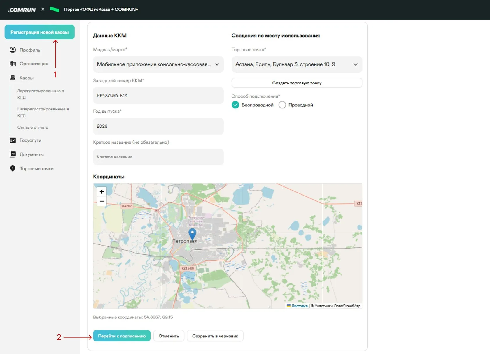Open Незарегистрированные в КГД submenu item
Viewport: 490px width, 354px height.
coord(43,112)
